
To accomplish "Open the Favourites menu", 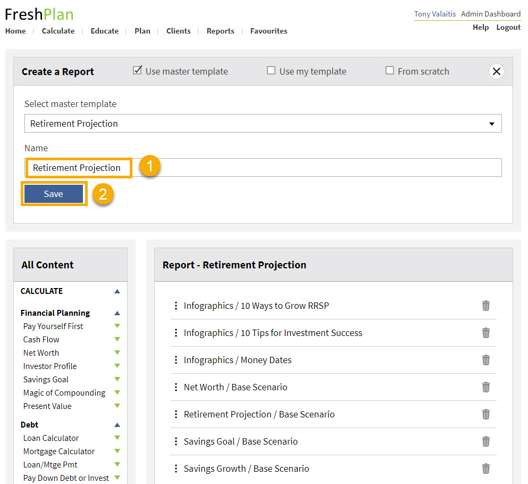I will coord(269,31).
